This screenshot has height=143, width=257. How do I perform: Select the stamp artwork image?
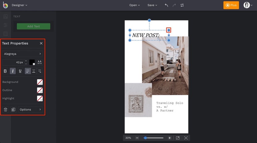coord(138,100)
